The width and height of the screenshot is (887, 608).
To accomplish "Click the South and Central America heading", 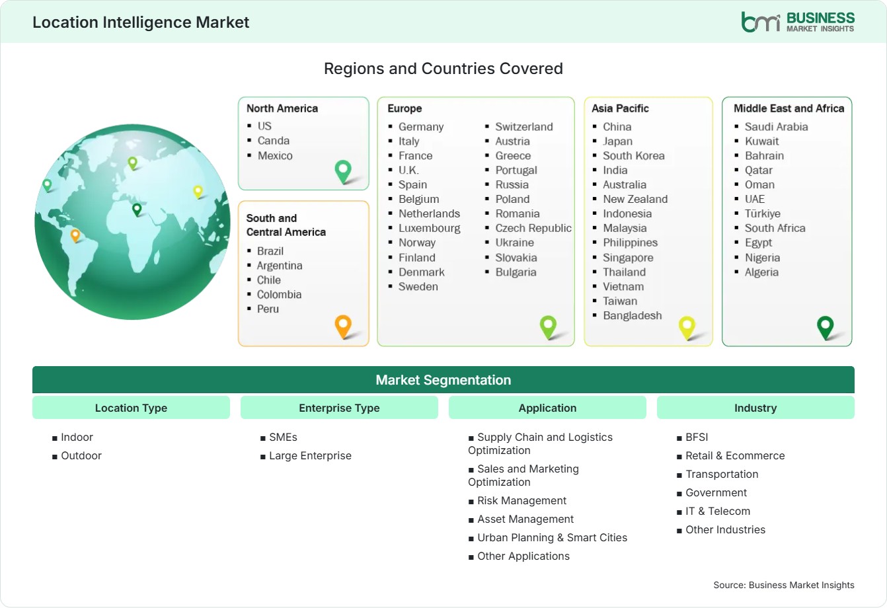I will (286, 225).
